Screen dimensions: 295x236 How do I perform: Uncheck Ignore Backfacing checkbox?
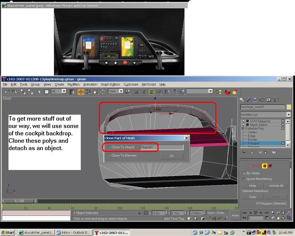tap(244, 178)
